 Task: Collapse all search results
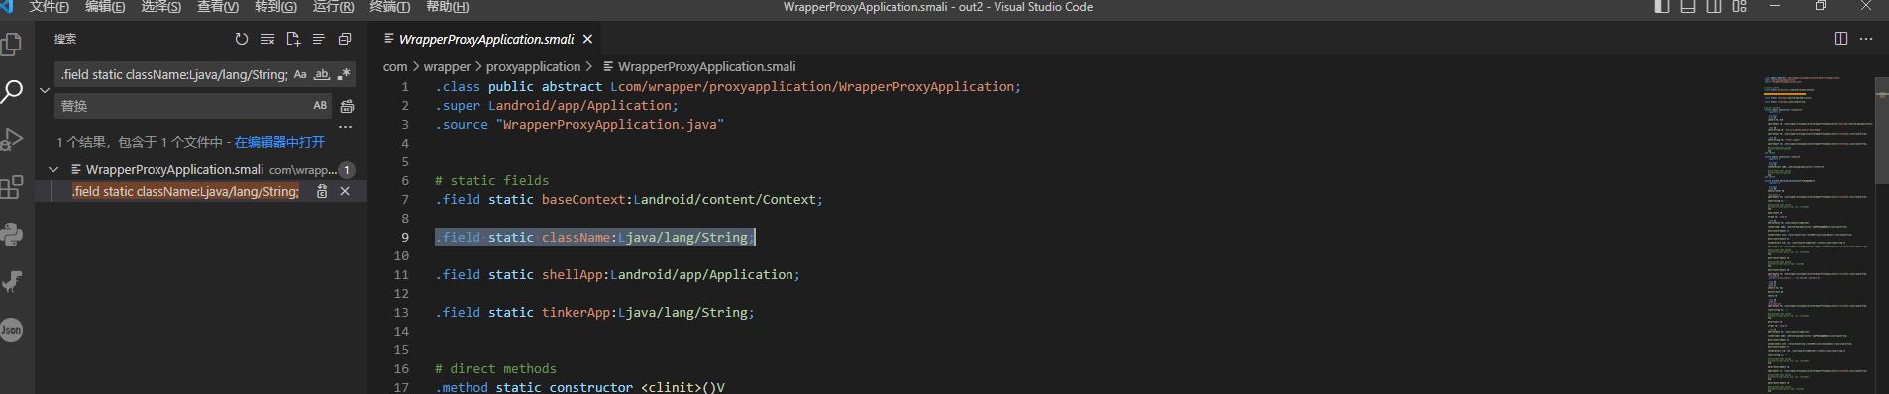(345, 39)
